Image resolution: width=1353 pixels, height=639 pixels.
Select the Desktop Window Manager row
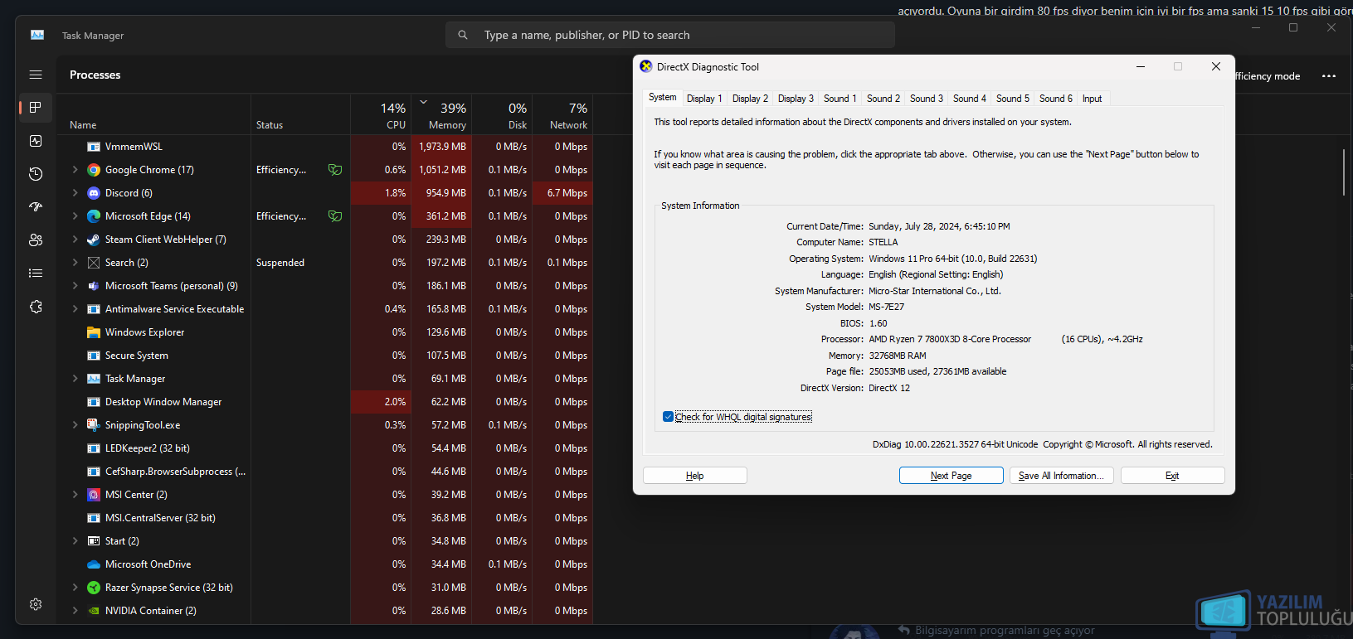click(324, 402)
